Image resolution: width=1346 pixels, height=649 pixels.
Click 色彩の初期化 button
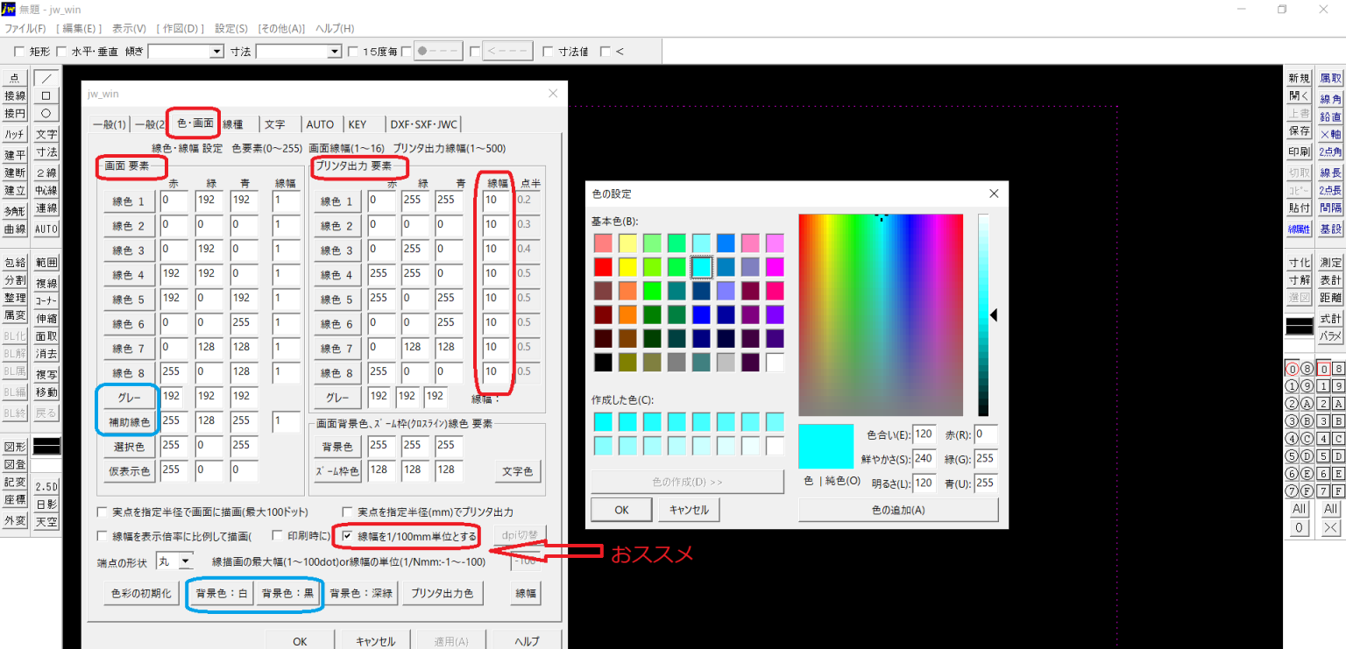(142, 593)
